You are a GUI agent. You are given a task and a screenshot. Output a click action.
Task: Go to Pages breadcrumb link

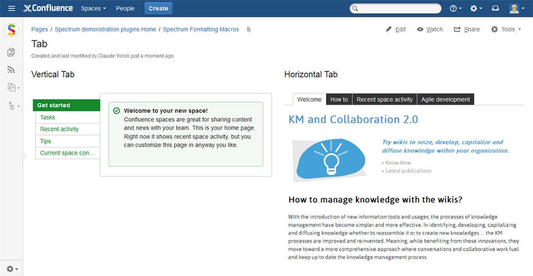click(x=40, y=29)
